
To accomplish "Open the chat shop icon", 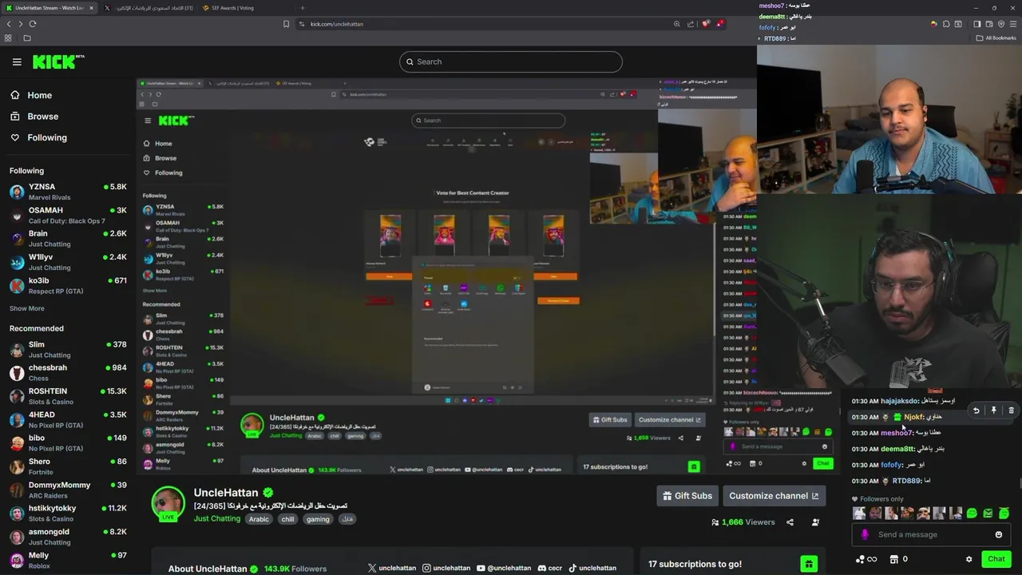I will click(893, 559).
